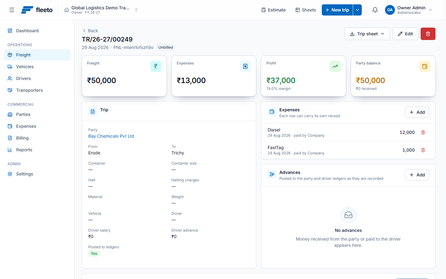Open the notifications bell
Viewport: 446px width, 279px height.
tap(375, 10)
